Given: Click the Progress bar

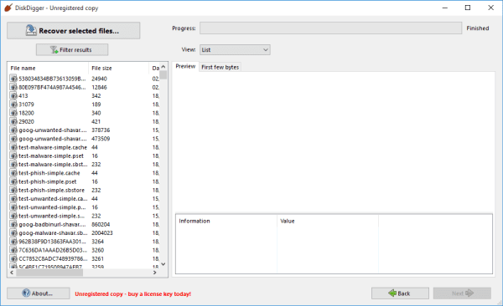Looking at the screenshot, I should pyautogui.click(x=331, y=28).
